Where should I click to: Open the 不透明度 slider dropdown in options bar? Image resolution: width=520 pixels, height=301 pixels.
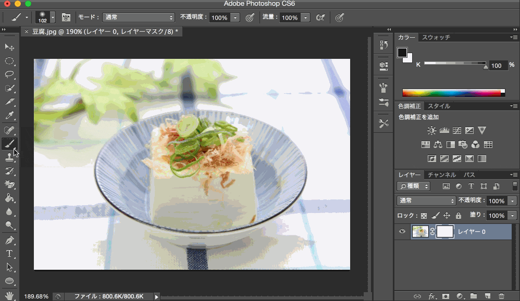point(235,18)
